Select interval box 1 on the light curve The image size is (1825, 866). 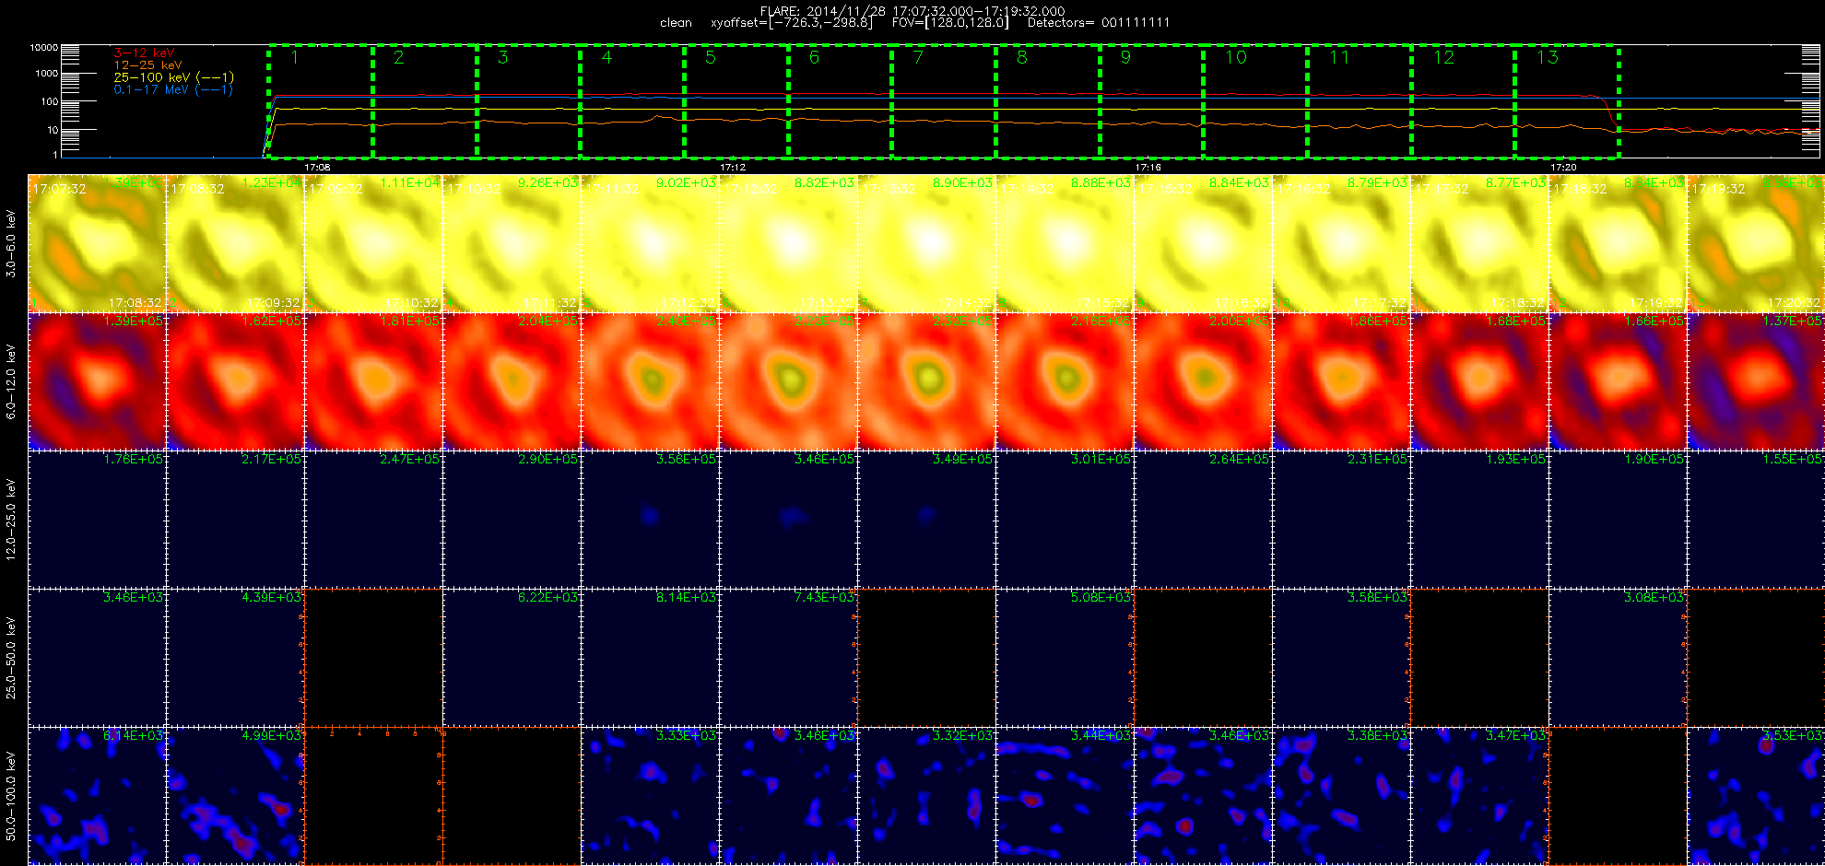click(x=321, y=101)
